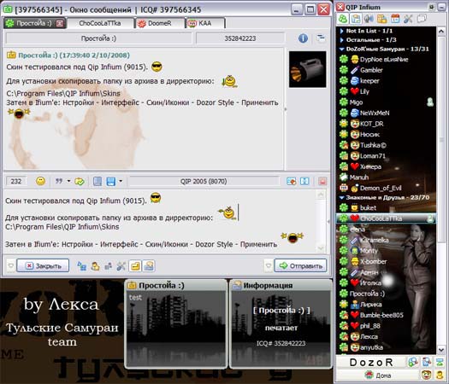Toggle the yellow folder button in bottom toolbar

(135, 266)
